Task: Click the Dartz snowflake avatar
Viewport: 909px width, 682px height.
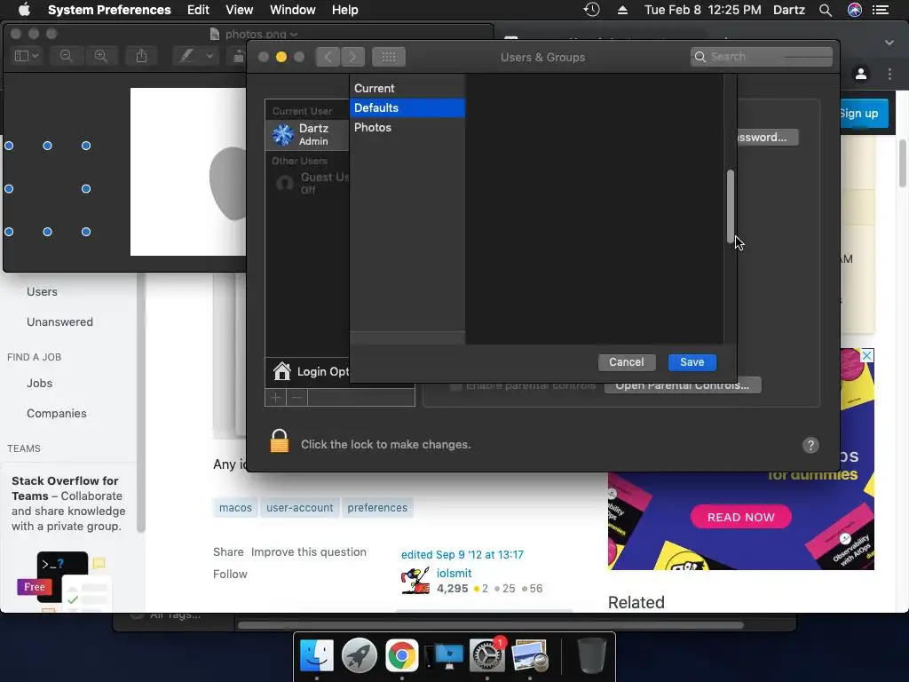Action: [x=283, y=135]
